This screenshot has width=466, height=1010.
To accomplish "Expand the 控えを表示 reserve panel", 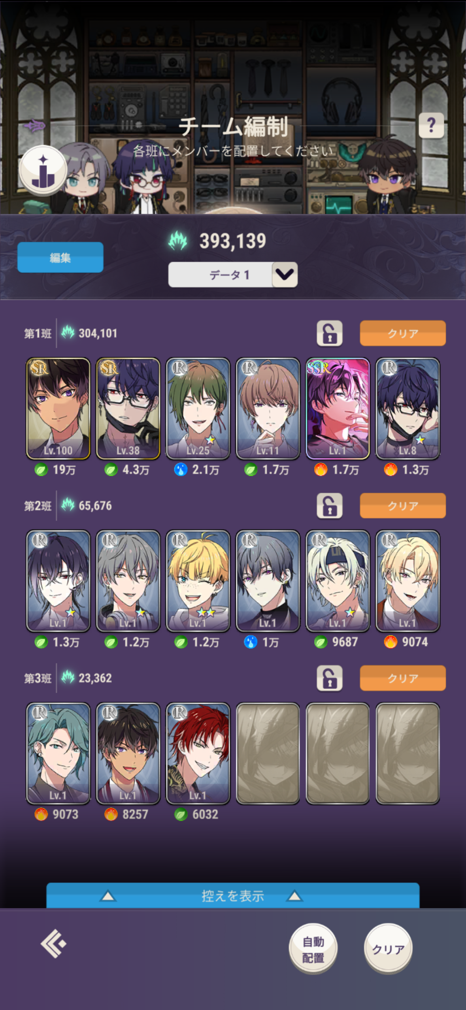I will pos(233,895).
